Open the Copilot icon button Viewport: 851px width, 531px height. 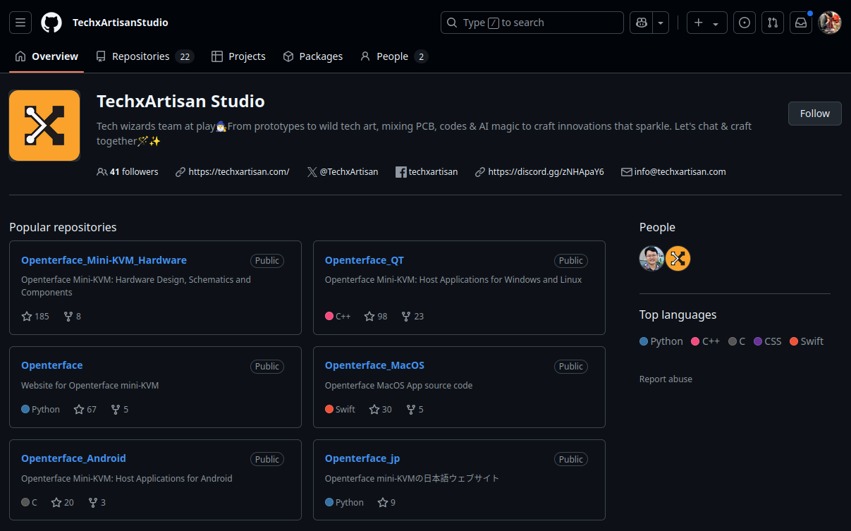click(x=641, y=23)
